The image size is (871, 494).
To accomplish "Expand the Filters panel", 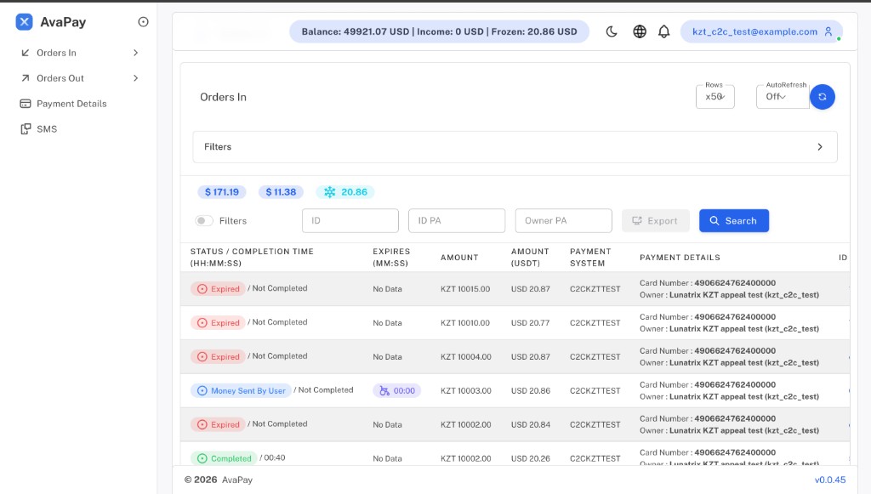I will [515, 147].
